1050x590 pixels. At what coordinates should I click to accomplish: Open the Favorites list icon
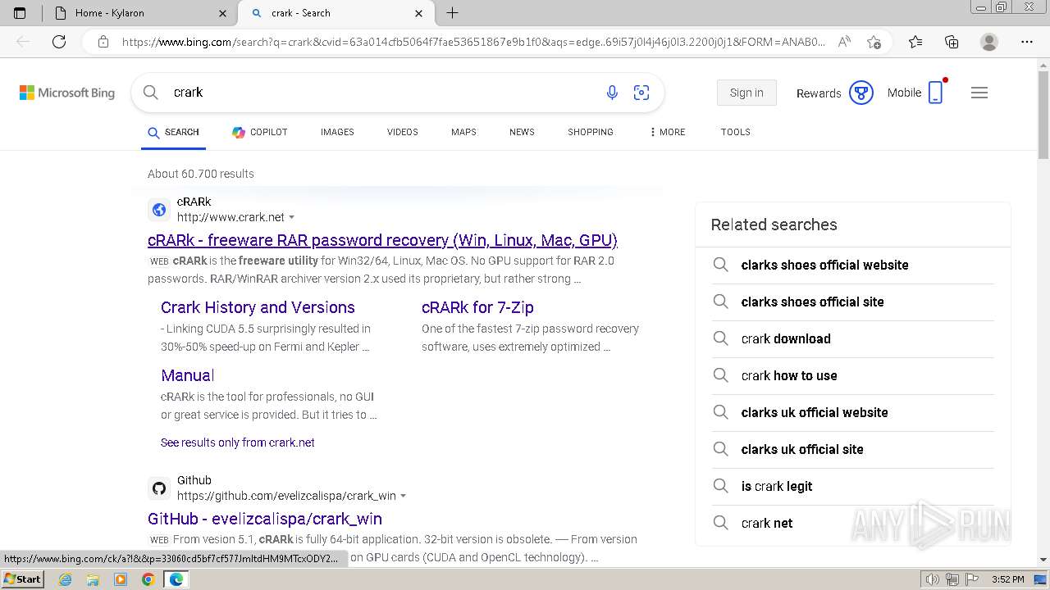coord(915,42)
